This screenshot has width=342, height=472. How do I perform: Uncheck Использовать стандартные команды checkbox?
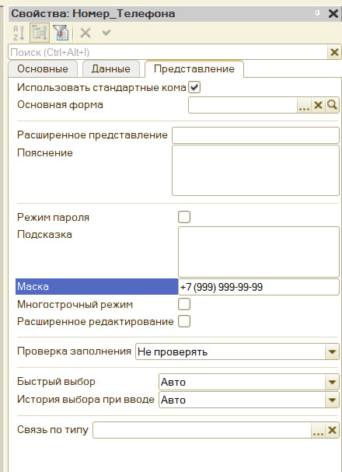[194, 88]
